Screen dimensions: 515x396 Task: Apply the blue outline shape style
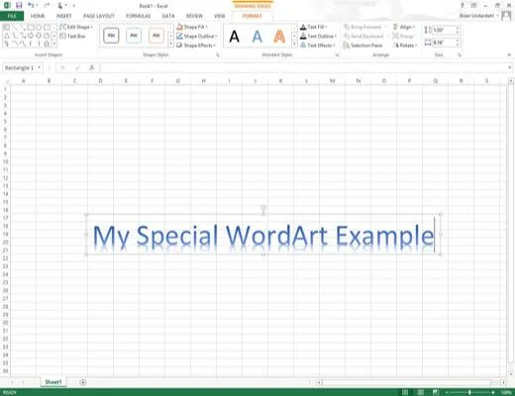pyautogui.click(x=134, y=36)
